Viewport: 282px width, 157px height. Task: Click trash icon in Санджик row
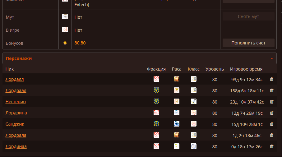[272, 124]
